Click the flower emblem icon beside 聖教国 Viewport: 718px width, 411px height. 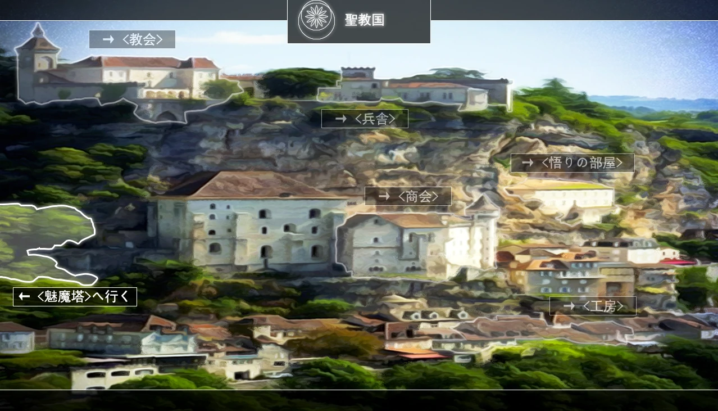(316, 19)
